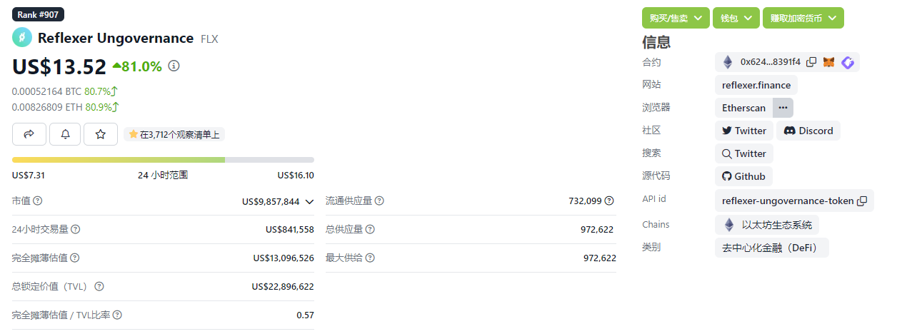Toggle the star favorite button
This screenshot has height=334, width=902.
tap(101, 133)
